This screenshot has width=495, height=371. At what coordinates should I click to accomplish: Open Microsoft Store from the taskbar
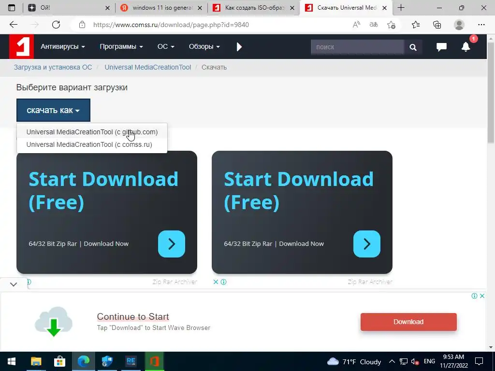[x=59, y=361]
